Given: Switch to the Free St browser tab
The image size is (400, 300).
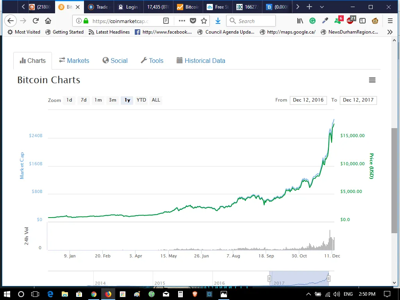Looking at the screenshot, I should pos(218,7).
